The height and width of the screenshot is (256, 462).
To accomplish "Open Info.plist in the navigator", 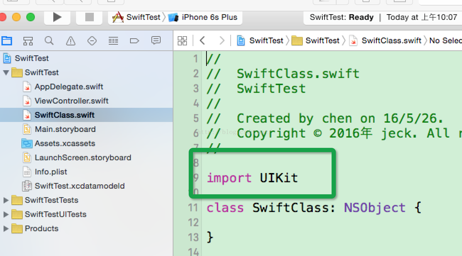I will tap(86, 172).
